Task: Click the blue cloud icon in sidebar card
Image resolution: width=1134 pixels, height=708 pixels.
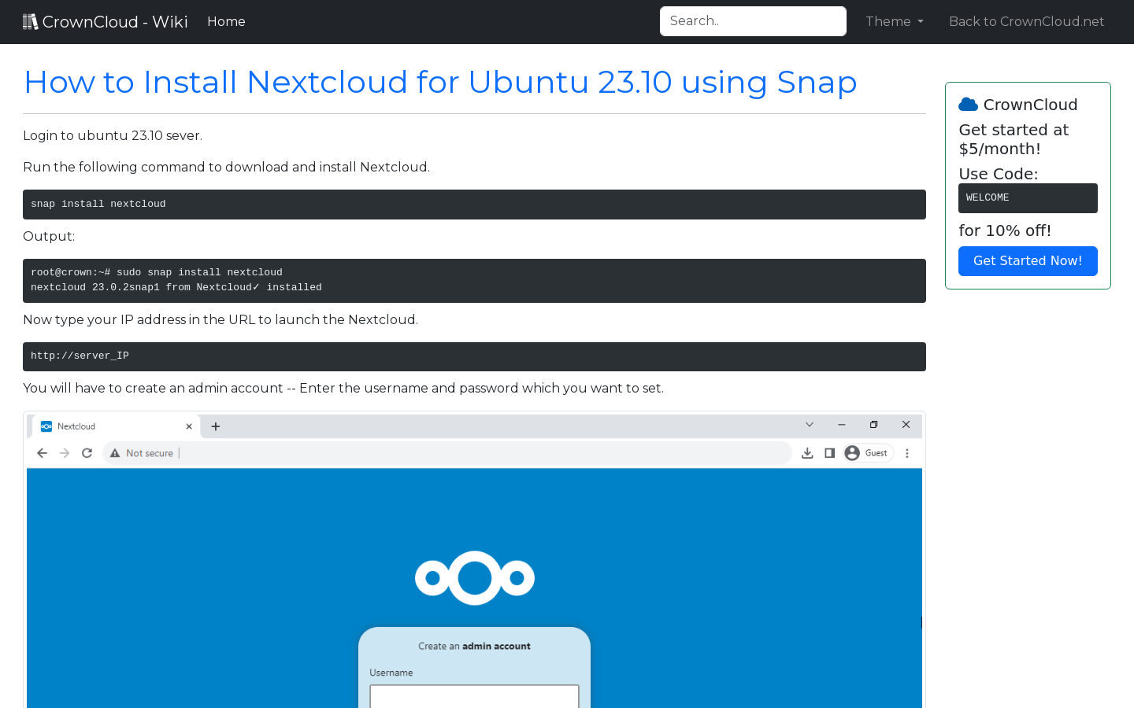Action: click(x=968, y=103)
